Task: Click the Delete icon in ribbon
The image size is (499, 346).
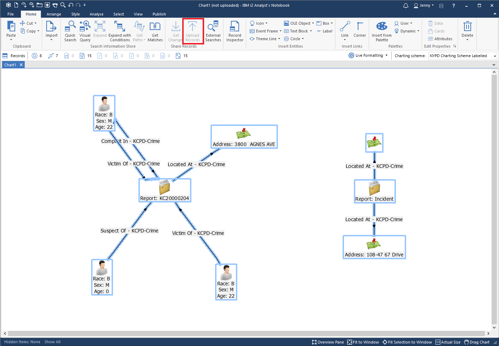Action: click(467, 27)
